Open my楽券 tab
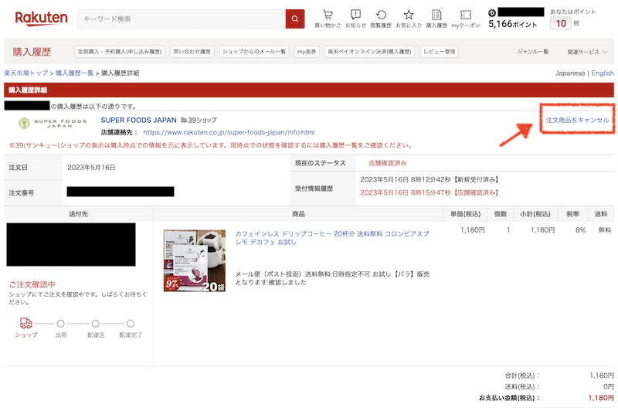The image size is (618, 408). 307,52
